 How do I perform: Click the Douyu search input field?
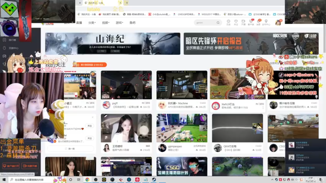205,23
